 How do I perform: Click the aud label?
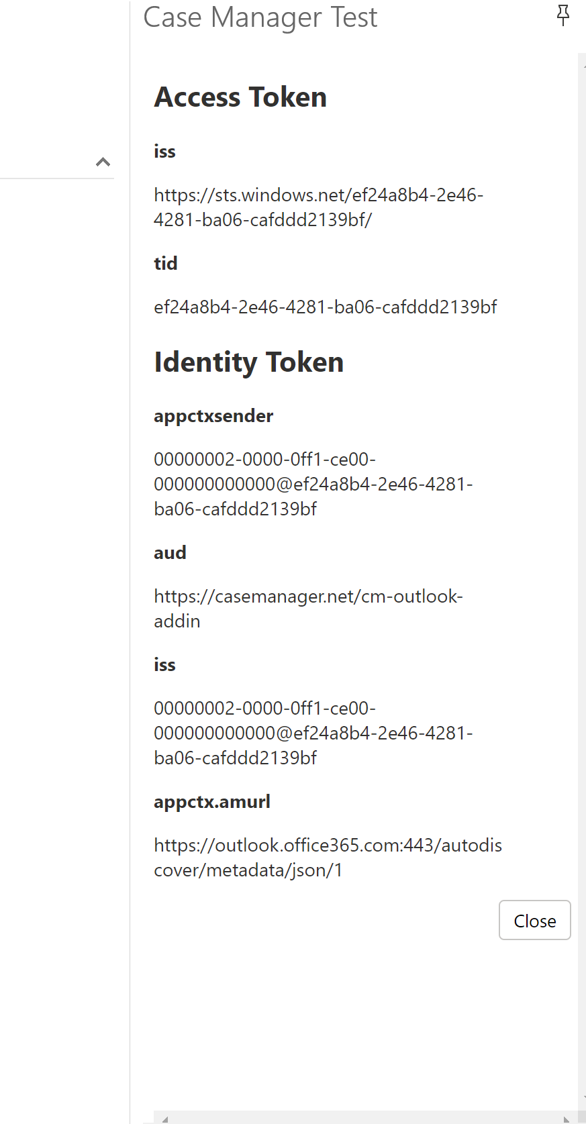tap(170, 553)
